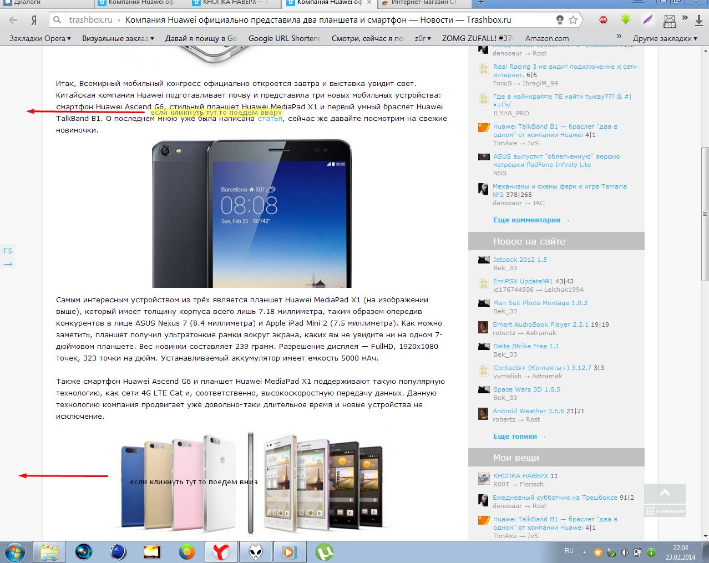Image resolution: width=709 pixels, height=563 pixels.
Task: Click the address bar URL field
Action: (311, 20)
